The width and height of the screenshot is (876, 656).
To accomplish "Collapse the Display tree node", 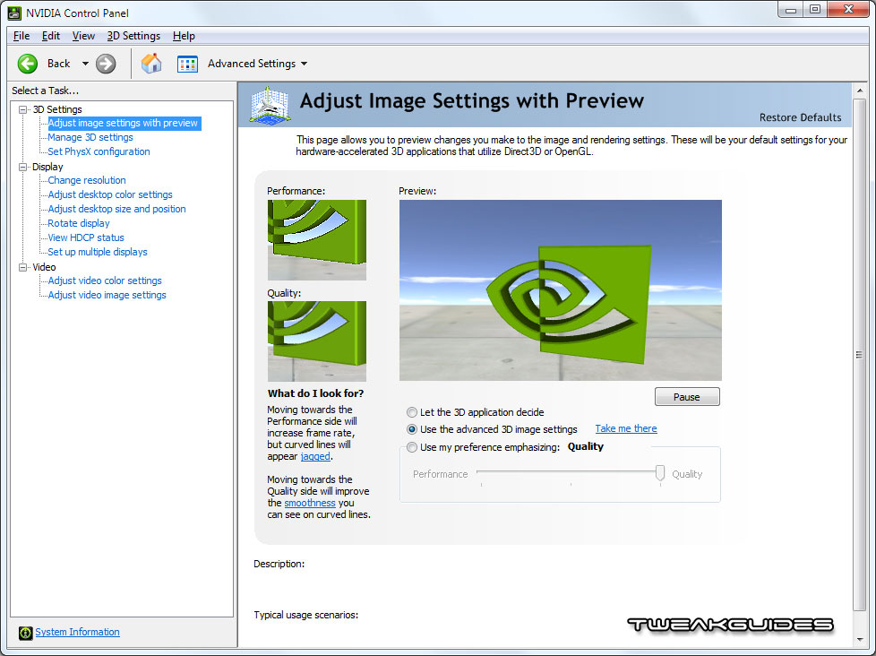I will click(23, 167).
